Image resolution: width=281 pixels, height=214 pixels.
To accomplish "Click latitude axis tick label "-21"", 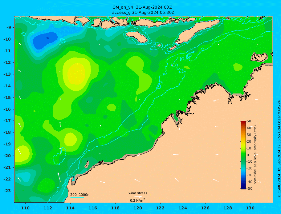I will [x=7, y=168].
